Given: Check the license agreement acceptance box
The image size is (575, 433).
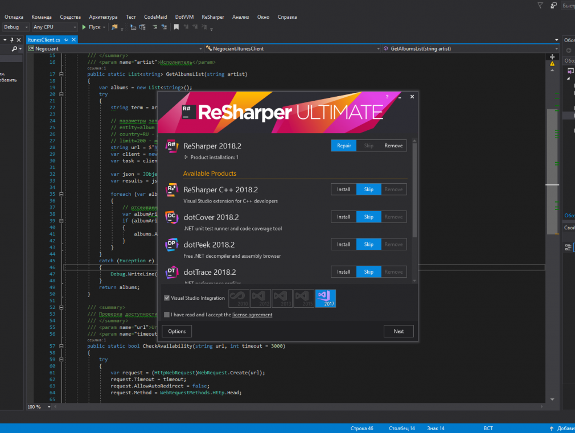Looking at the screenshot, I should pos(167,315).
